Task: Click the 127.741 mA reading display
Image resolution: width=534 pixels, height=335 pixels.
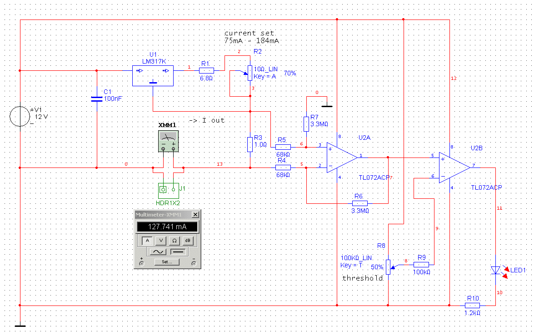Action: pos(167,227)
